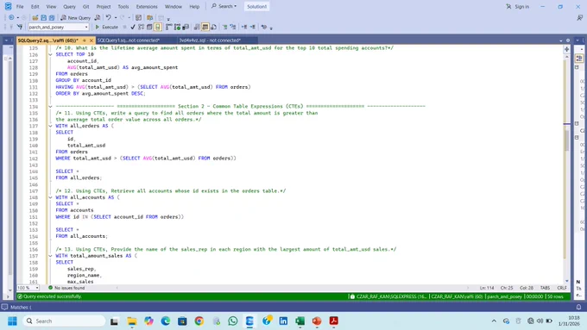The image size is (587, 330).
Task: Open the File menu
Action: click(20, 6)
